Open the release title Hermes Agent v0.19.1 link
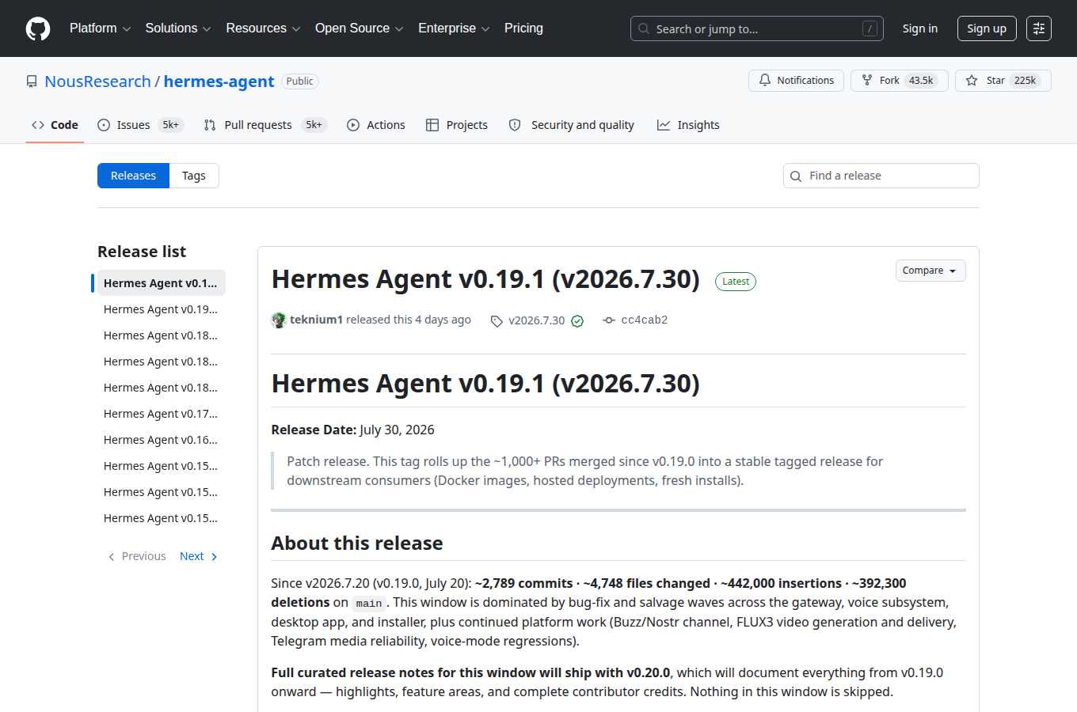 pyautogui.click(x=485, y=279)
